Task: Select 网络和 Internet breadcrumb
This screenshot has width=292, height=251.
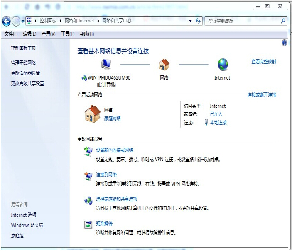Action: tap(79, 21)
